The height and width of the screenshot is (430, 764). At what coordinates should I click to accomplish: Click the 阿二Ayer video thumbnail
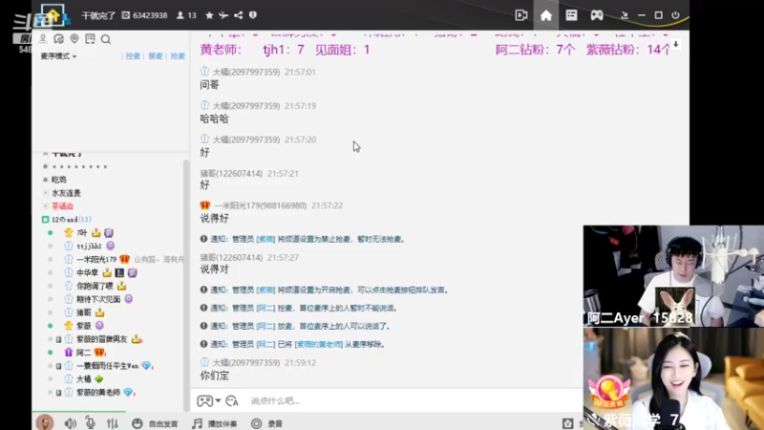(x=673, y=276)
